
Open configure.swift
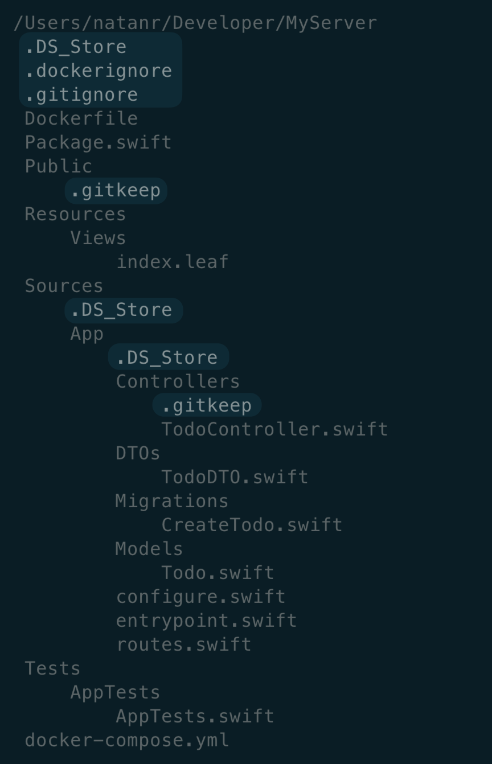click(200, 597)
